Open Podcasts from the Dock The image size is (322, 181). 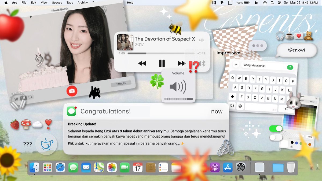pyautogui.click(x=215, y=168)
